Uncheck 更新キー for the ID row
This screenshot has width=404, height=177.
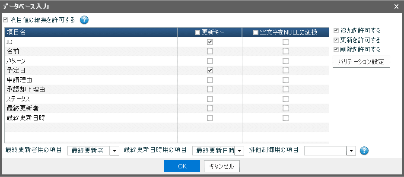click(210, 42)
